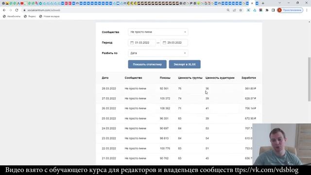Set the period start date 01.03.2022
The width and height of the screenshot is (311, 175).
[142, 43]
